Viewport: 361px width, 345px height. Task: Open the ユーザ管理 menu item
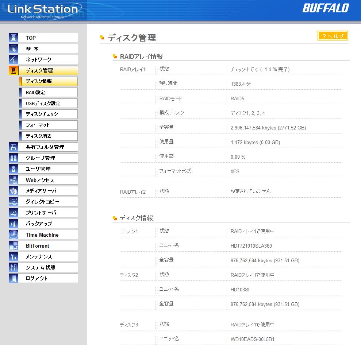(x=48, y=169)
